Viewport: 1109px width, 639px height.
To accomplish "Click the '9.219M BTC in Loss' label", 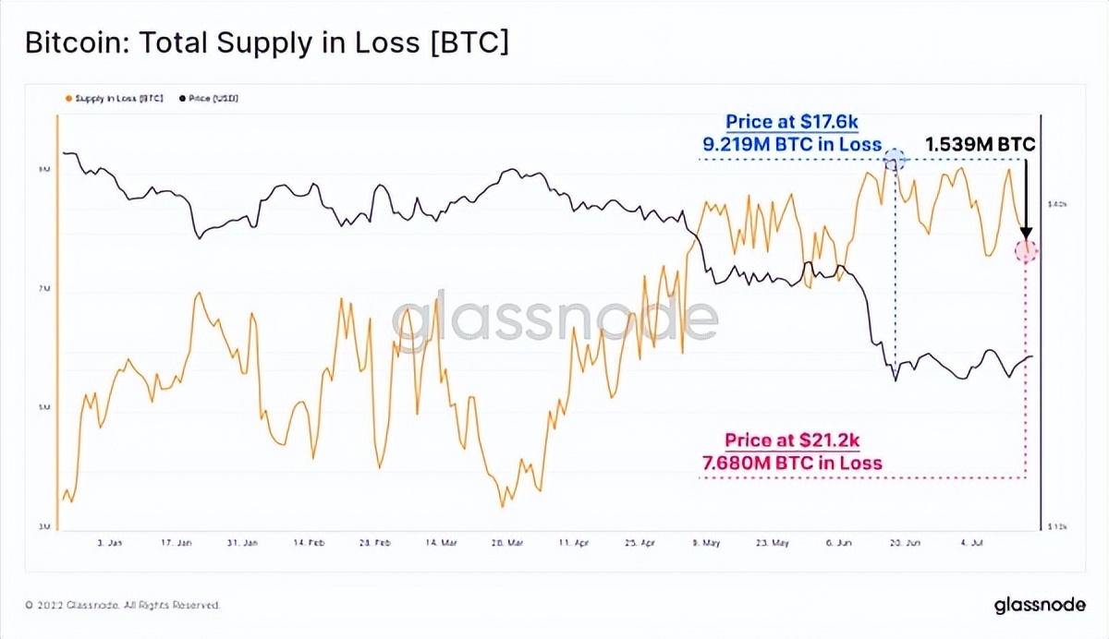I will point(792,144).
